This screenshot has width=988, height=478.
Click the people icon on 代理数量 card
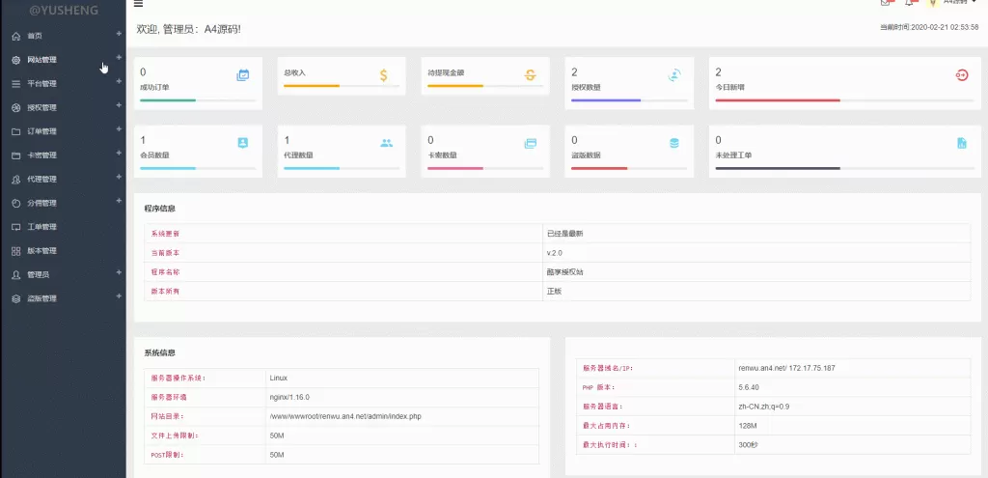pyautogui.click(x=386, y=143)
